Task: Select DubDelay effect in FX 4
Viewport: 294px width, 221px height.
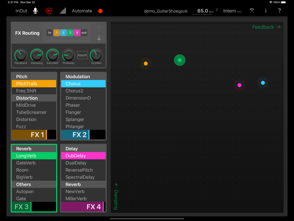Action: click(83, 156)
